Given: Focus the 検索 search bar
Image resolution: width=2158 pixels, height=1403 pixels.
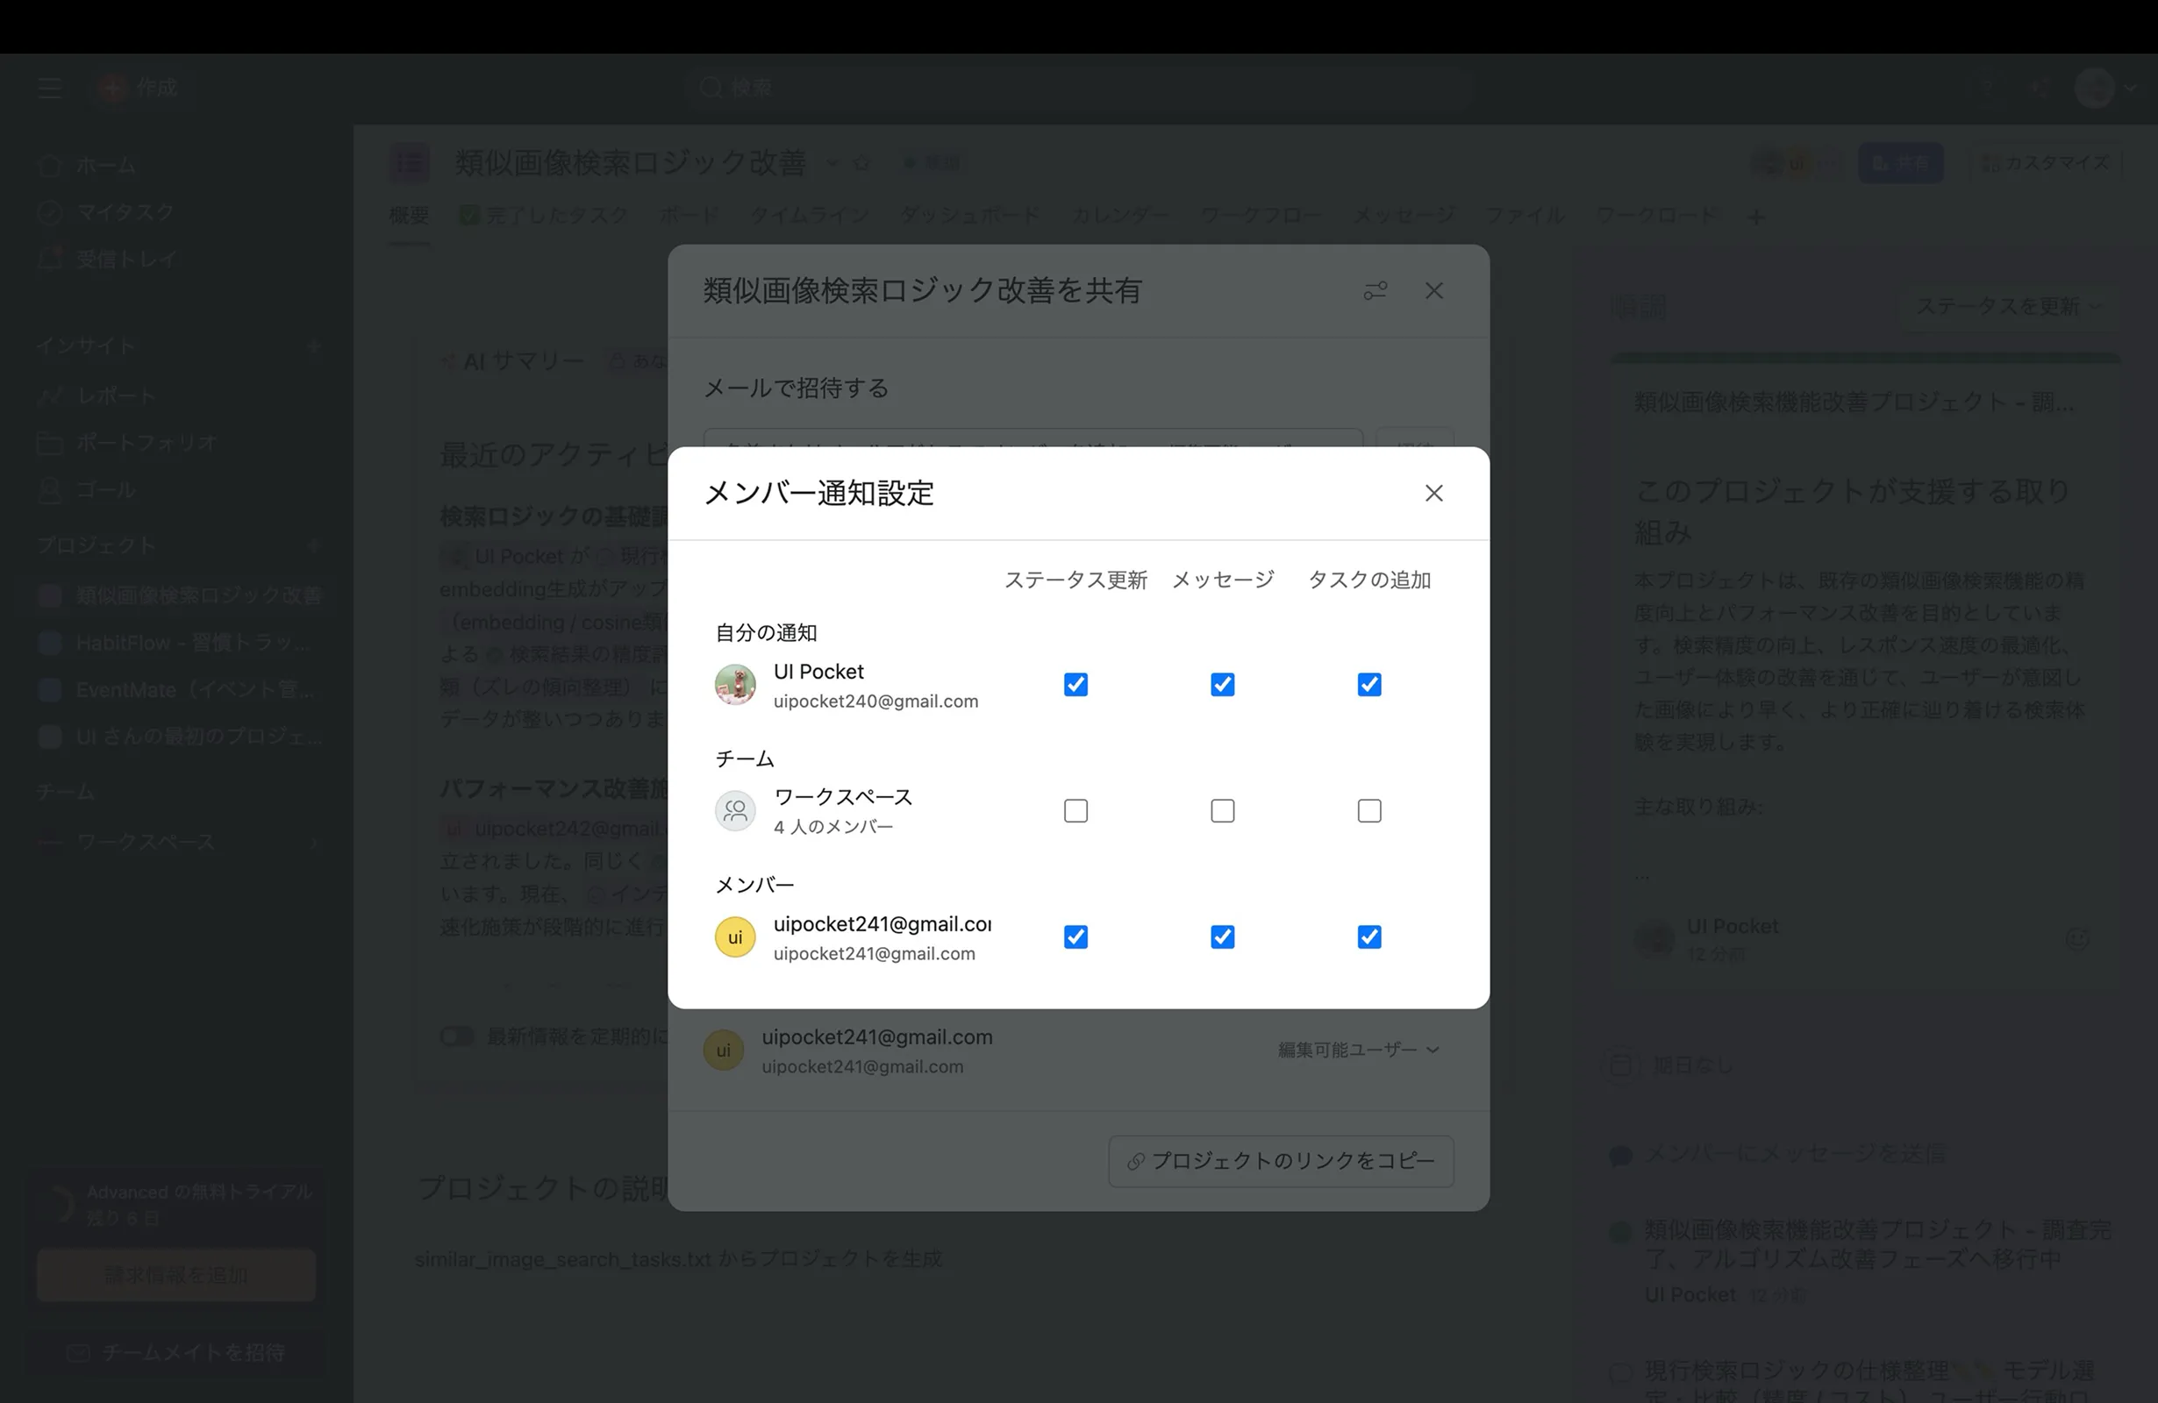Looking at the screenshot, I should pos(1078,88).
